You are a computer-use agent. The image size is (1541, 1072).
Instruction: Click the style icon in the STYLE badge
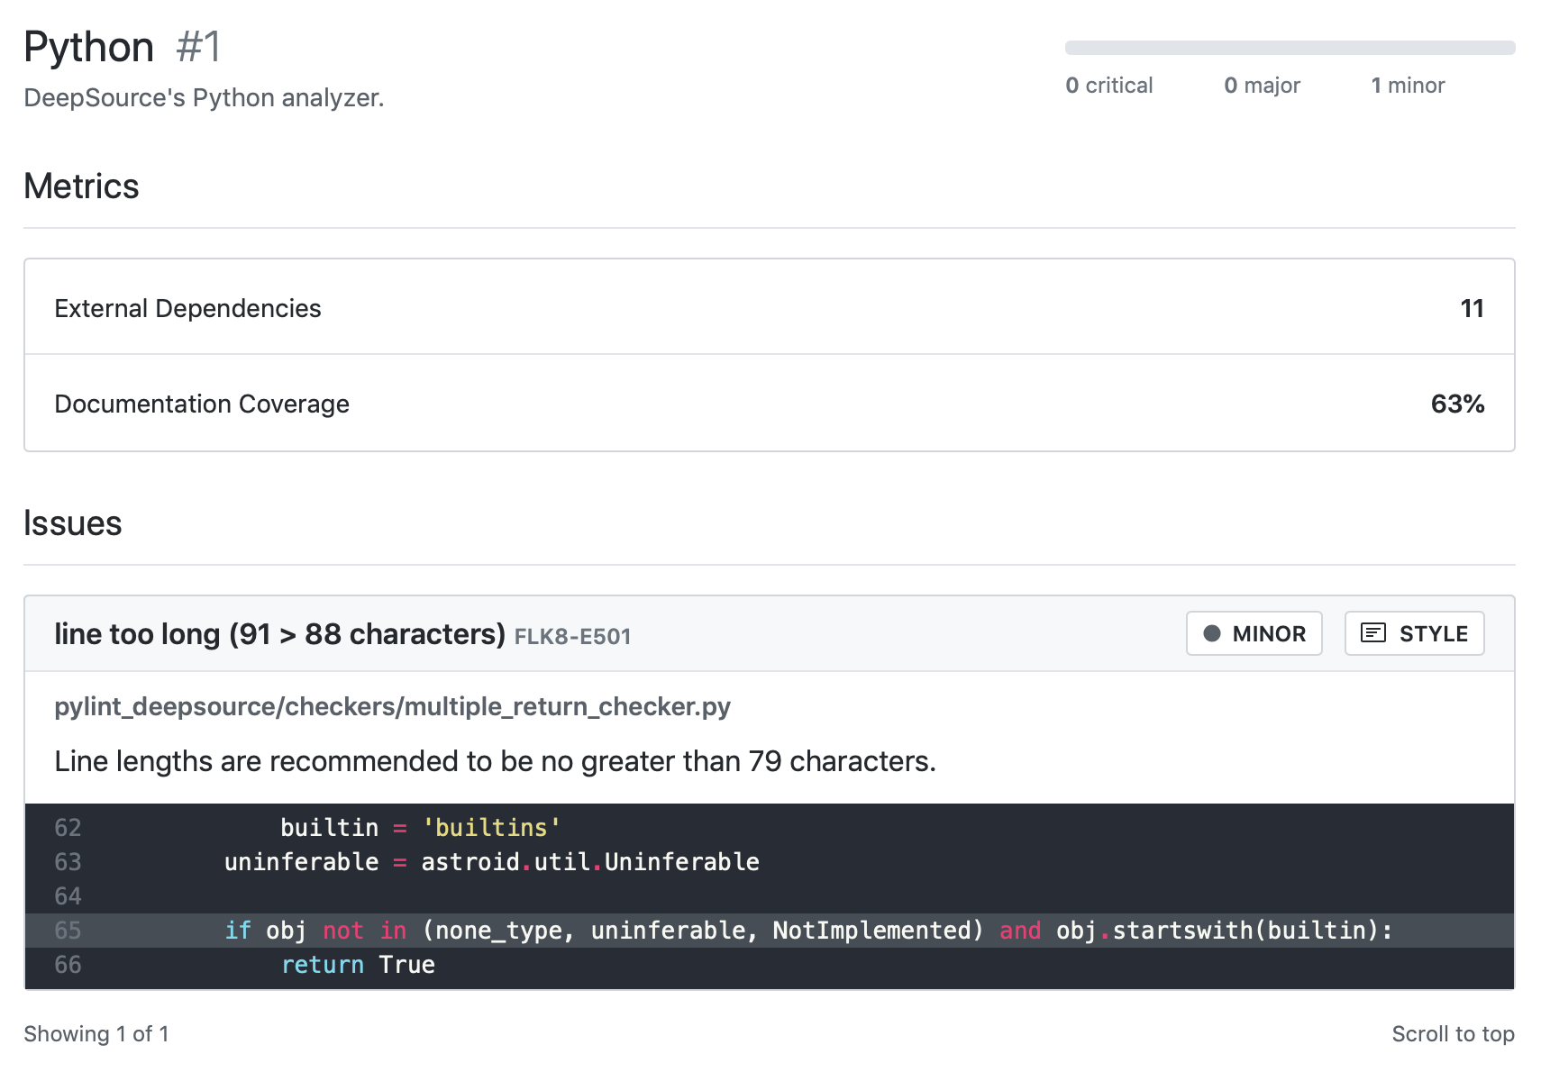click(x=1372, y=633)
